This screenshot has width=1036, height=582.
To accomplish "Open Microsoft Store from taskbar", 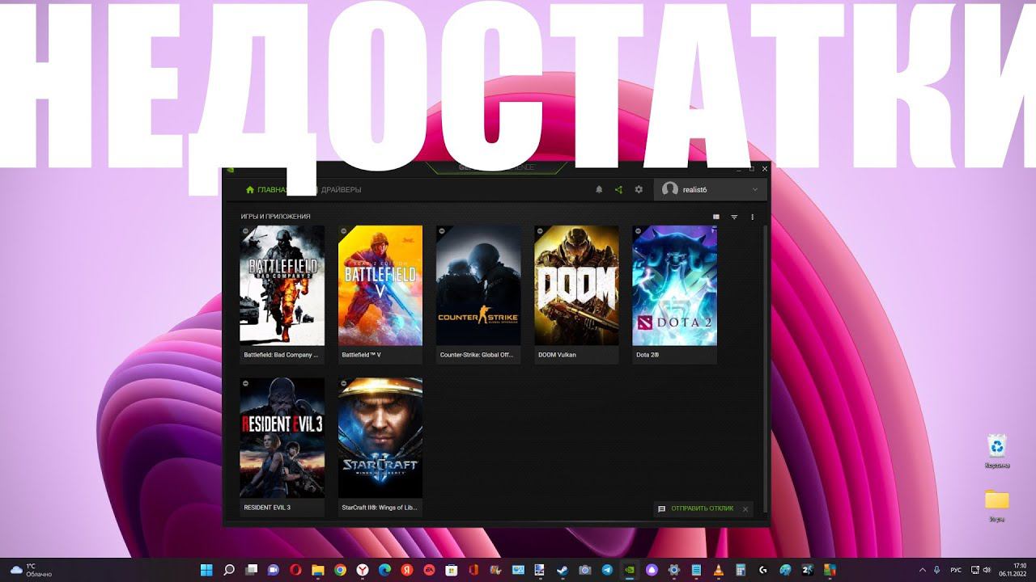I will click(452, 570).
